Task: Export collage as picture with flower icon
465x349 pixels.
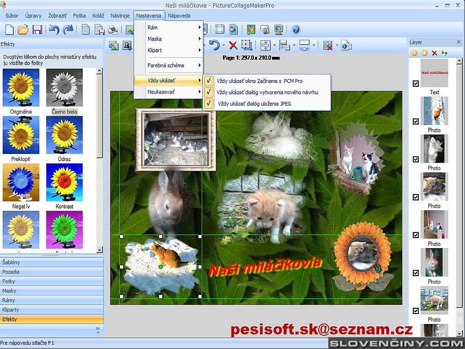Action: click(251, 30)
